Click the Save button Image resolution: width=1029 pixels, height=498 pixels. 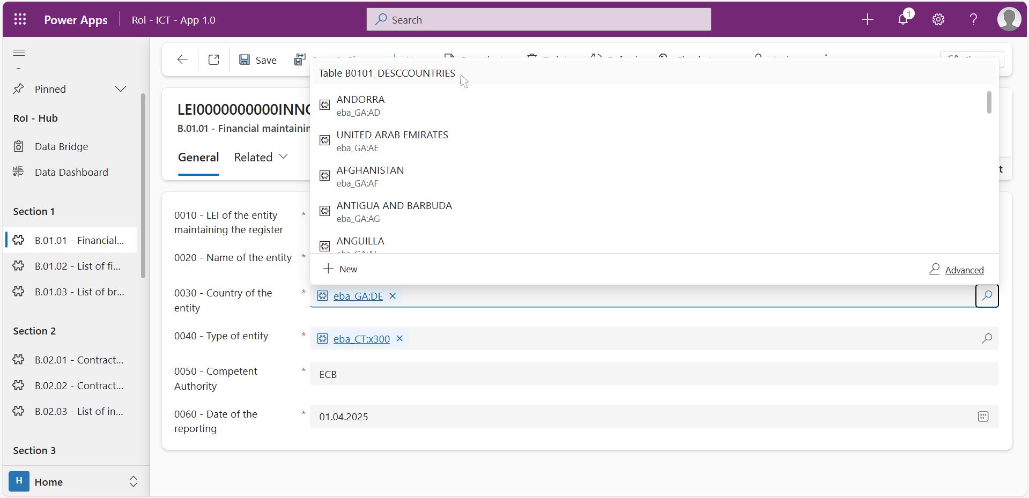tap(258, 60)
